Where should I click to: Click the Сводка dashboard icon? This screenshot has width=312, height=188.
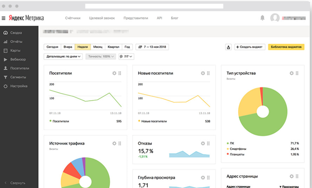pyautogui.click(x=5, y=33)
